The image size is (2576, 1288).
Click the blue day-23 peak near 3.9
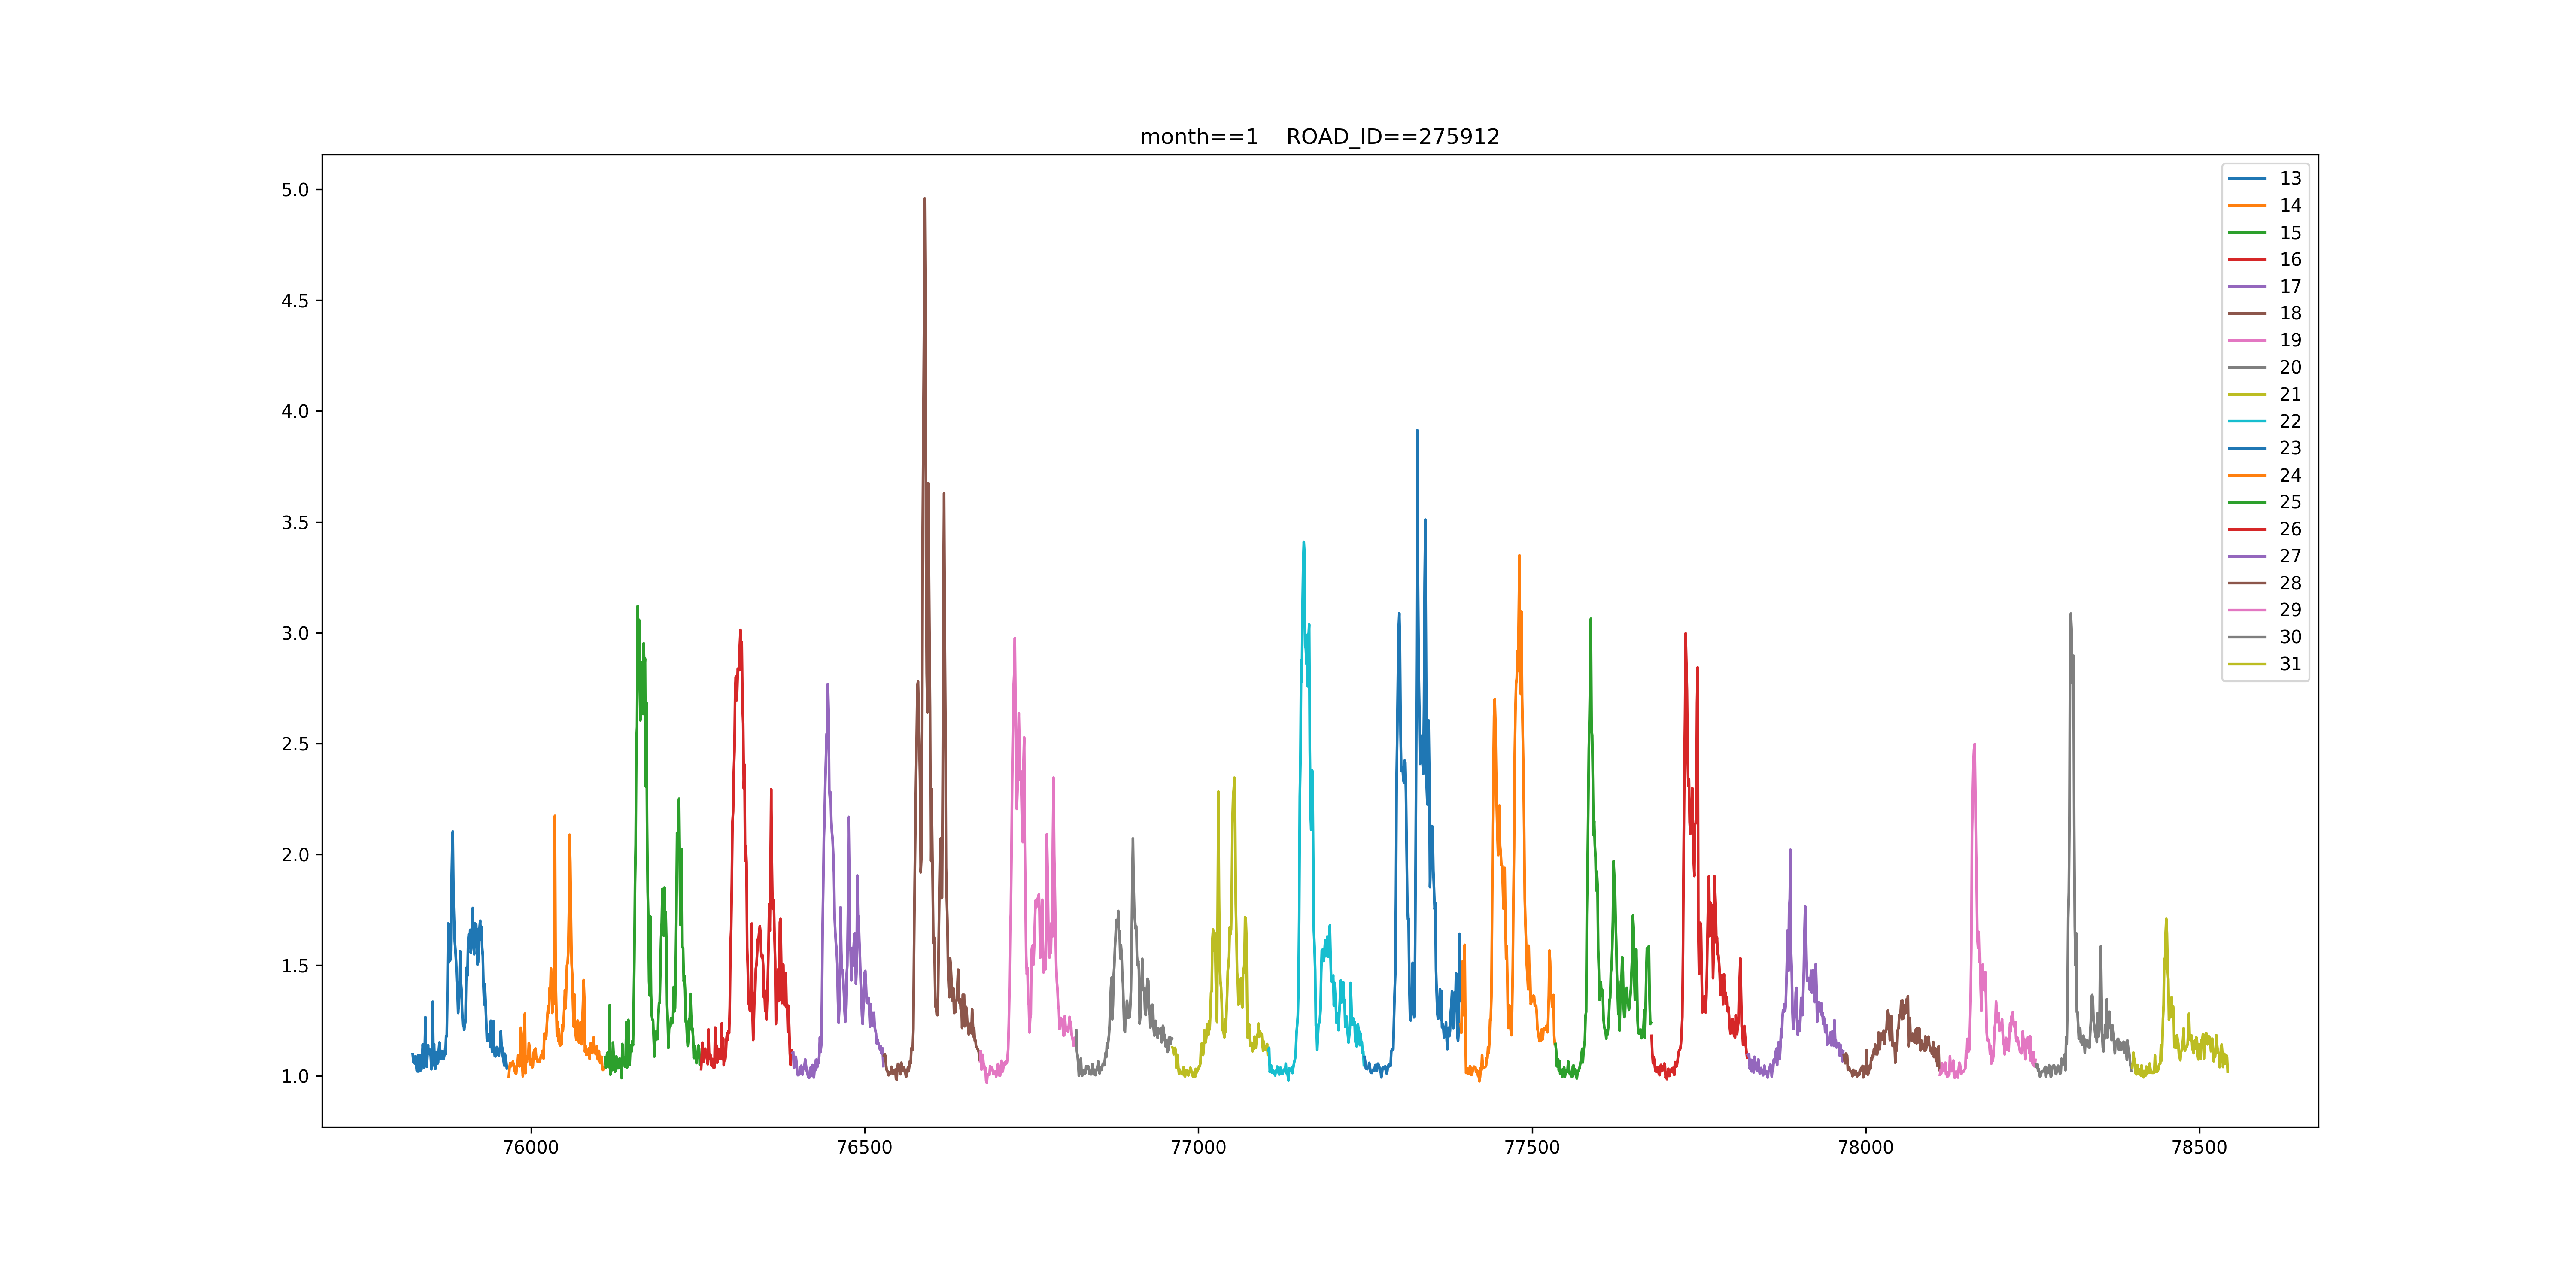point(1417,432)
